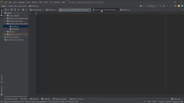Open Project panel settings gear
The image size is (184, 103).
23,10
